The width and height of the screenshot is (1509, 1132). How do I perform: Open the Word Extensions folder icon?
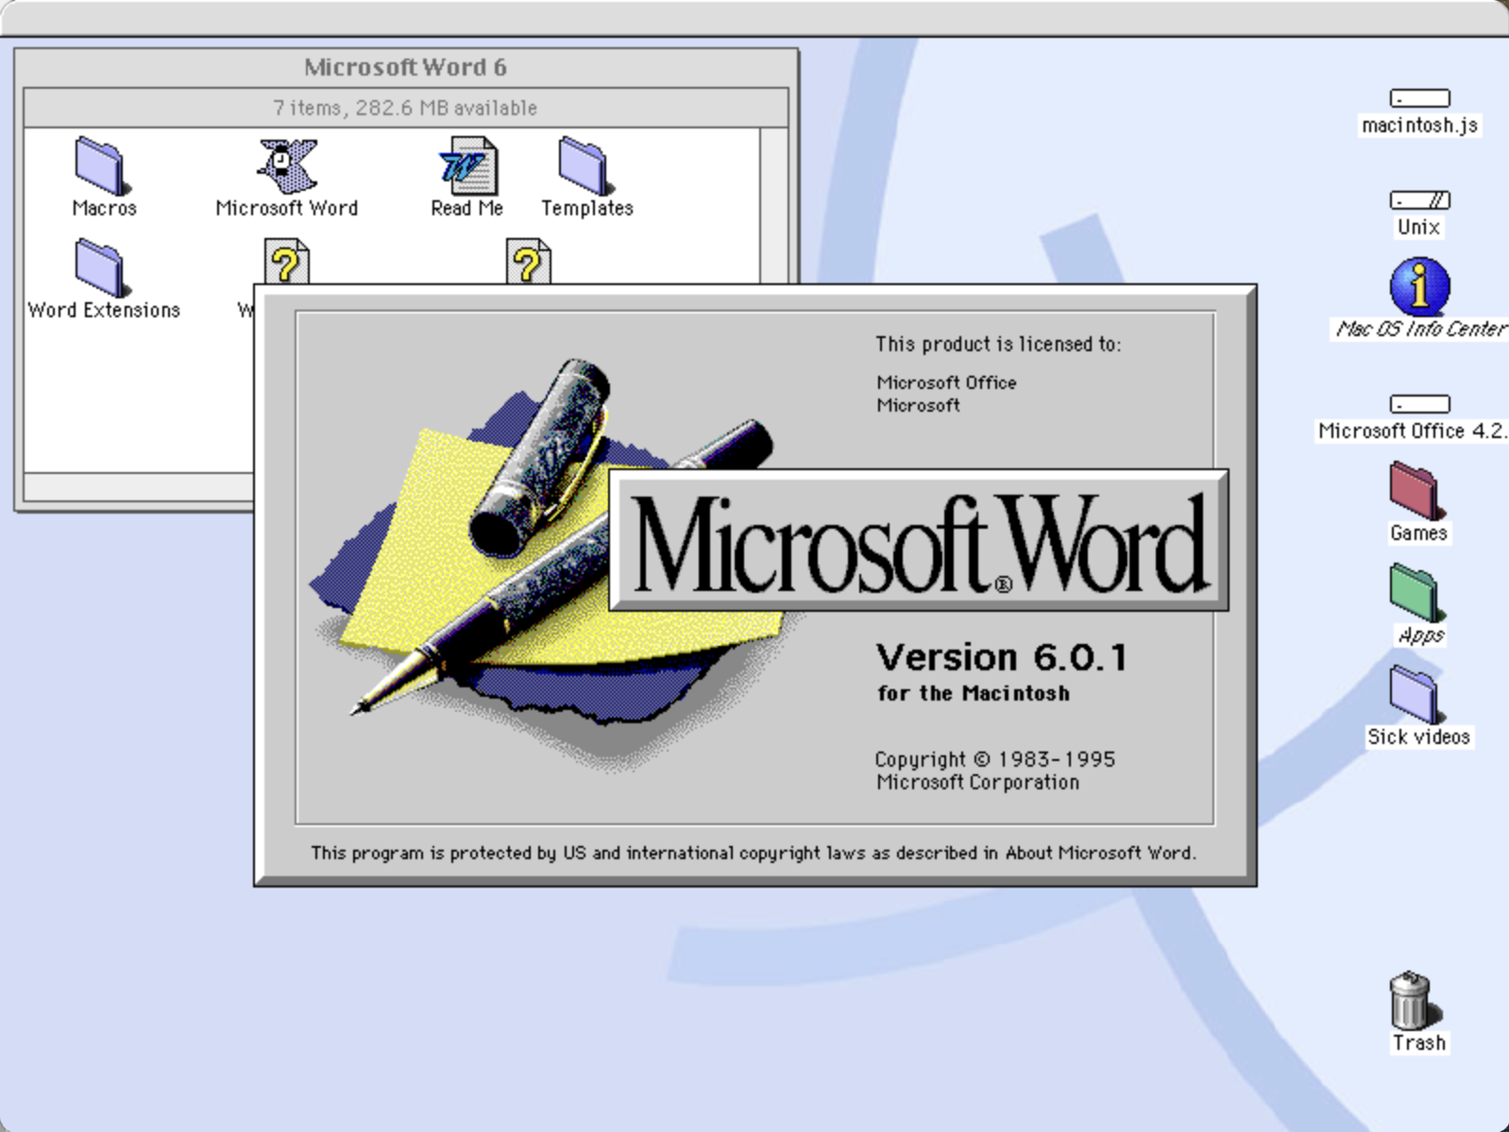point(100,267)
